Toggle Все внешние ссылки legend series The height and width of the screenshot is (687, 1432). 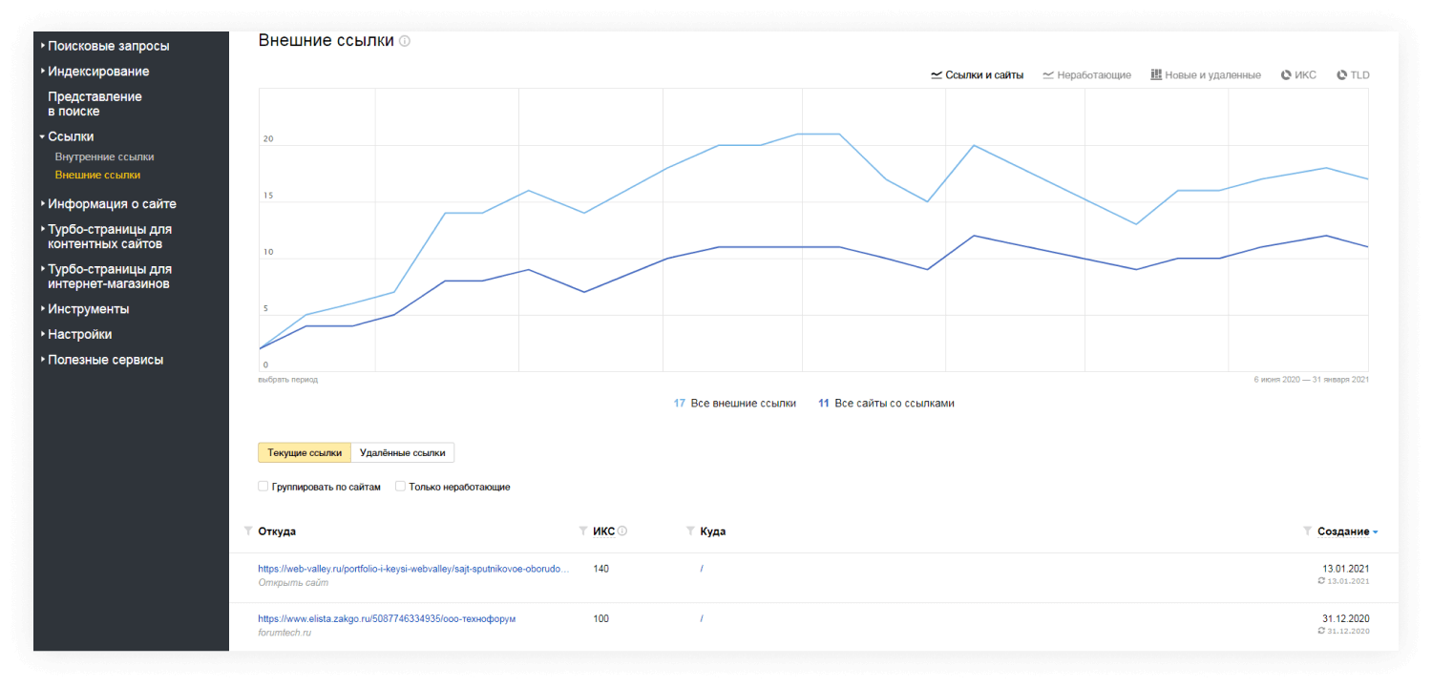click(735, 404)
